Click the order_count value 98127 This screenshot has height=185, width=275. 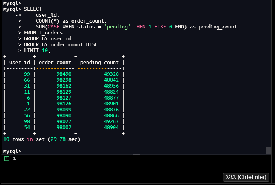click(64, 98)
